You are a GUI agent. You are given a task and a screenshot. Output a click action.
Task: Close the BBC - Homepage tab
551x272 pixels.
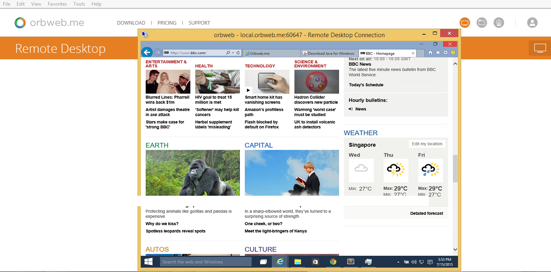[x=413, y=53]
